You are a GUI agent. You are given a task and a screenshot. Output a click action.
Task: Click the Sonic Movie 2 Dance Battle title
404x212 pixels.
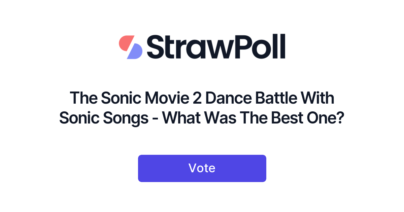point(202,98)
